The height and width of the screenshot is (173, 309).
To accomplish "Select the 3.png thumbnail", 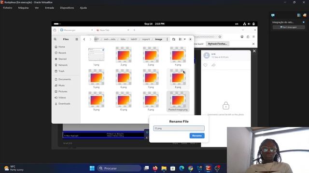I will tap(151, 54).
